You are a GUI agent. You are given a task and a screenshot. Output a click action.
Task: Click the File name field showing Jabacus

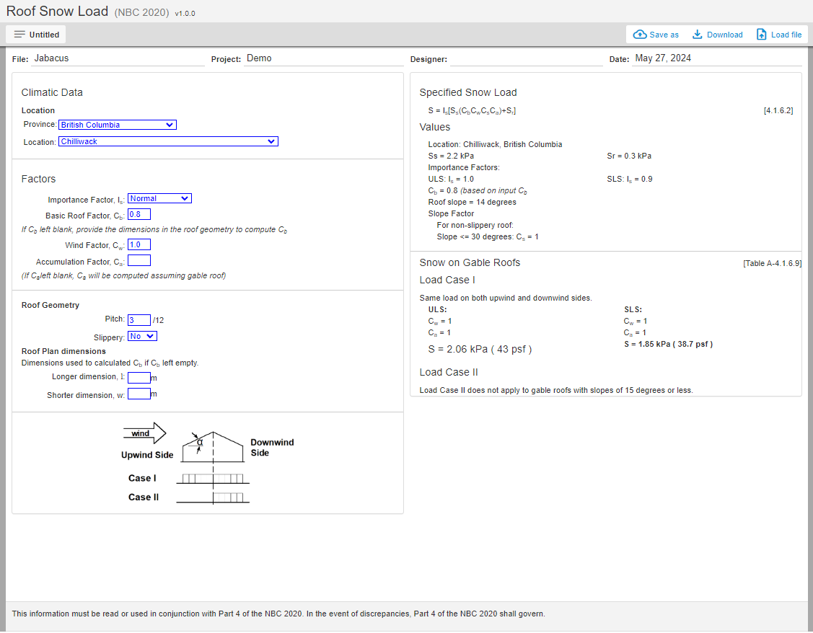(118, 58)
